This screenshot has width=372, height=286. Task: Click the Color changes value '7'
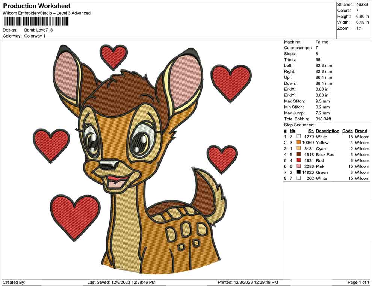point(317,48)
